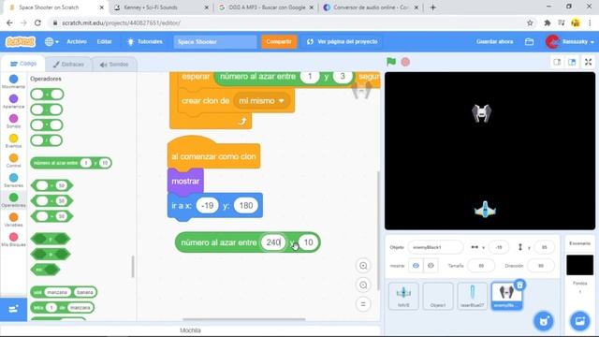
Task: Click Ver página del proyecto
Action: click(343, 41)
